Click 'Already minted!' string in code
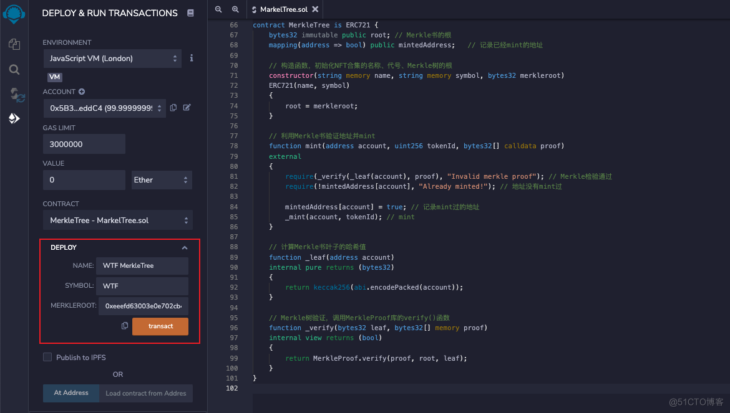730x413 pixels. click(452, 186)
